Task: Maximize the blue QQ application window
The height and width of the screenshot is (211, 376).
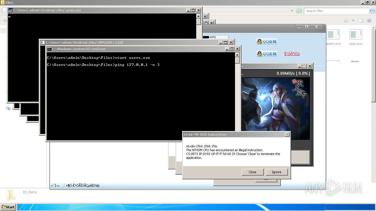Action: (x=307, y=27)
